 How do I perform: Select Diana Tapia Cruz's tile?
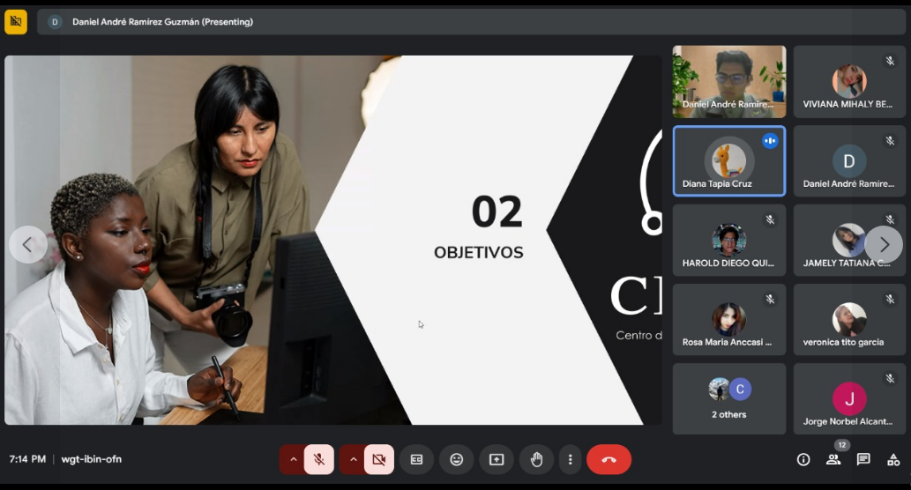[x=728, y=160]
